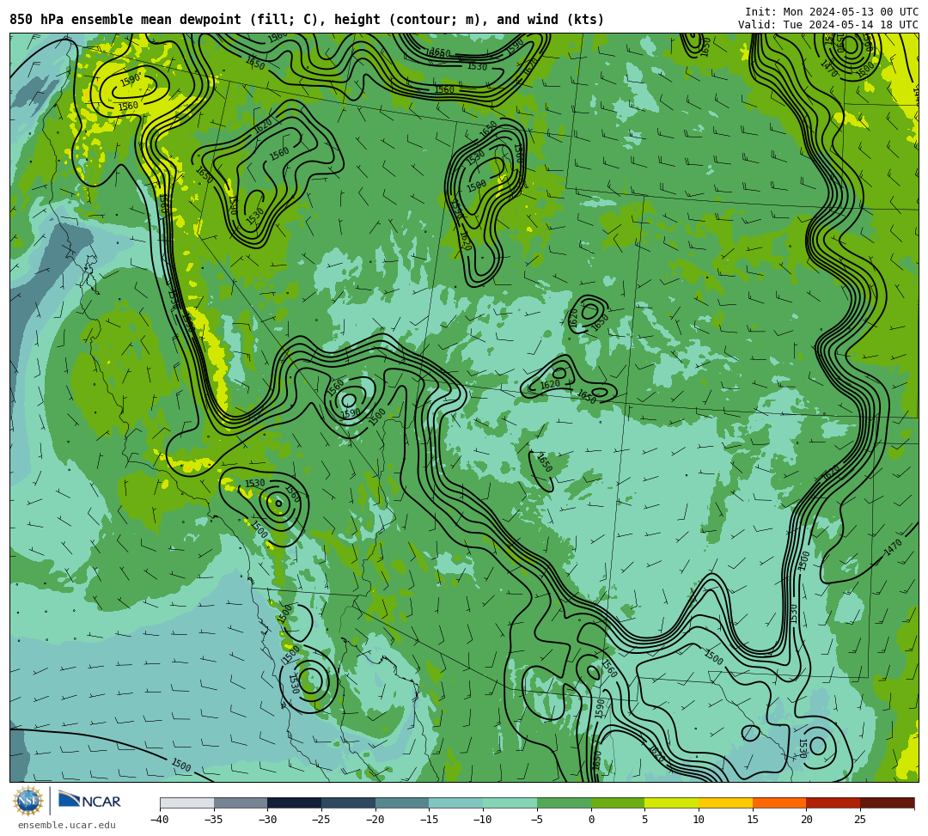The height and width of the screenshot is (836, 928).
Task: Click the orange 15 to 20 colorbar segment
Action: (x=779, y=802)
